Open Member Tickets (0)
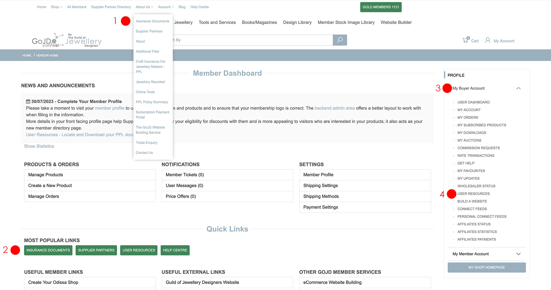Screen dimensions: 551x290 (x=227, y=175)
